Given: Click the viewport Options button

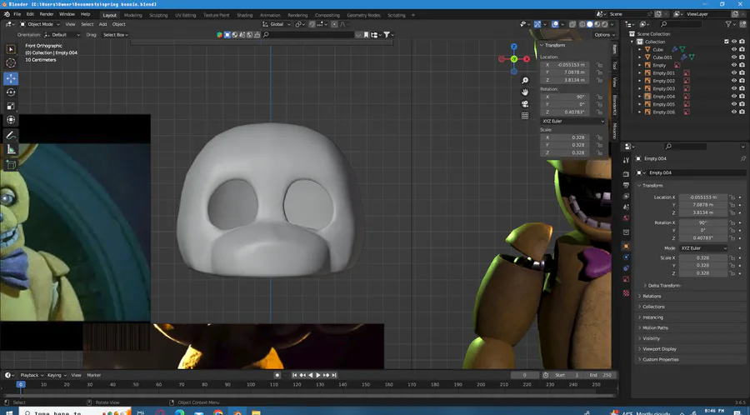Looking at the screenshot, I should [x=604, y=35].
